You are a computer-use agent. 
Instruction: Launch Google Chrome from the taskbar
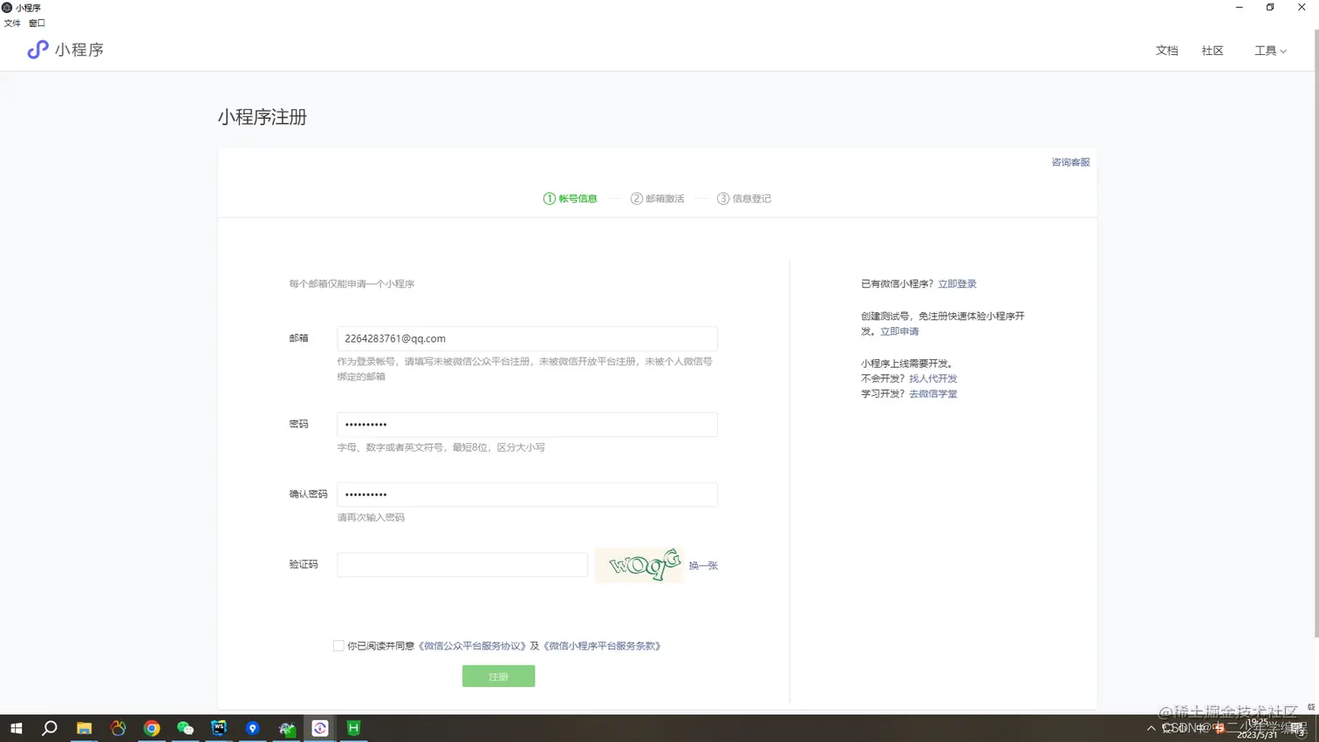152,728
